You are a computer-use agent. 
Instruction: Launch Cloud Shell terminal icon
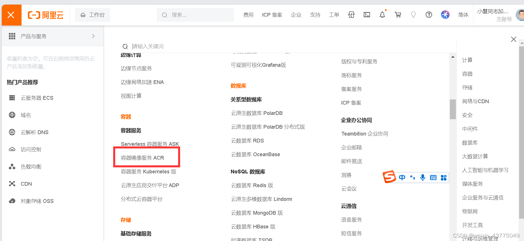pos(367,15)
